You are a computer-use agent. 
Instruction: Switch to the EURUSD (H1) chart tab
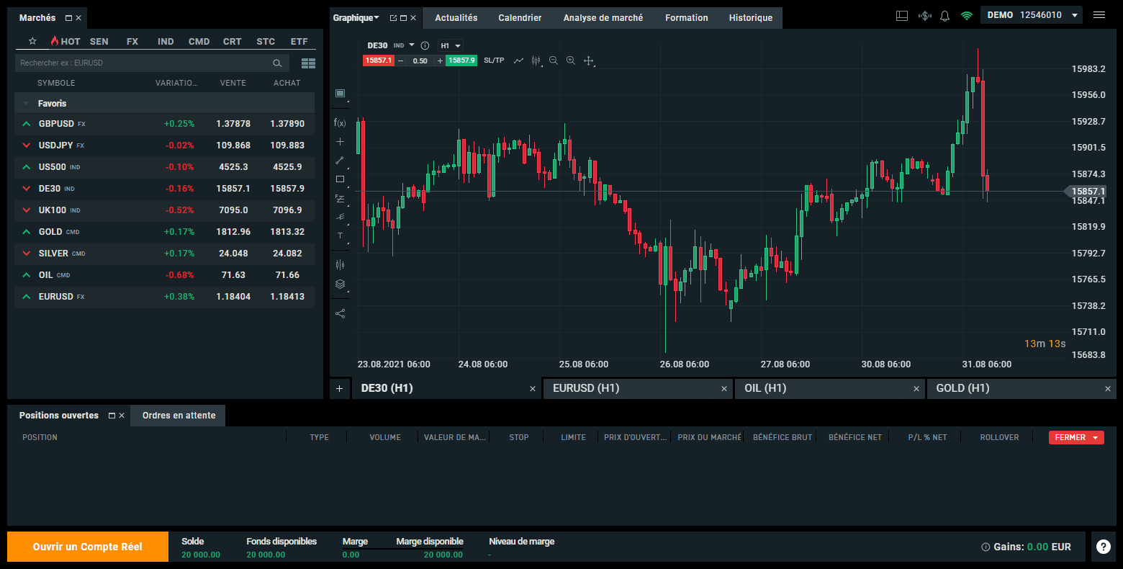click(x=639, y=388)
